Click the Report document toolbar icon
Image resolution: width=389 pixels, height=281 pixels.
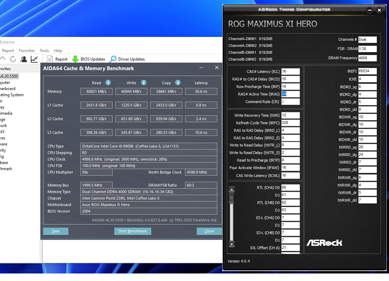(50, 59)
